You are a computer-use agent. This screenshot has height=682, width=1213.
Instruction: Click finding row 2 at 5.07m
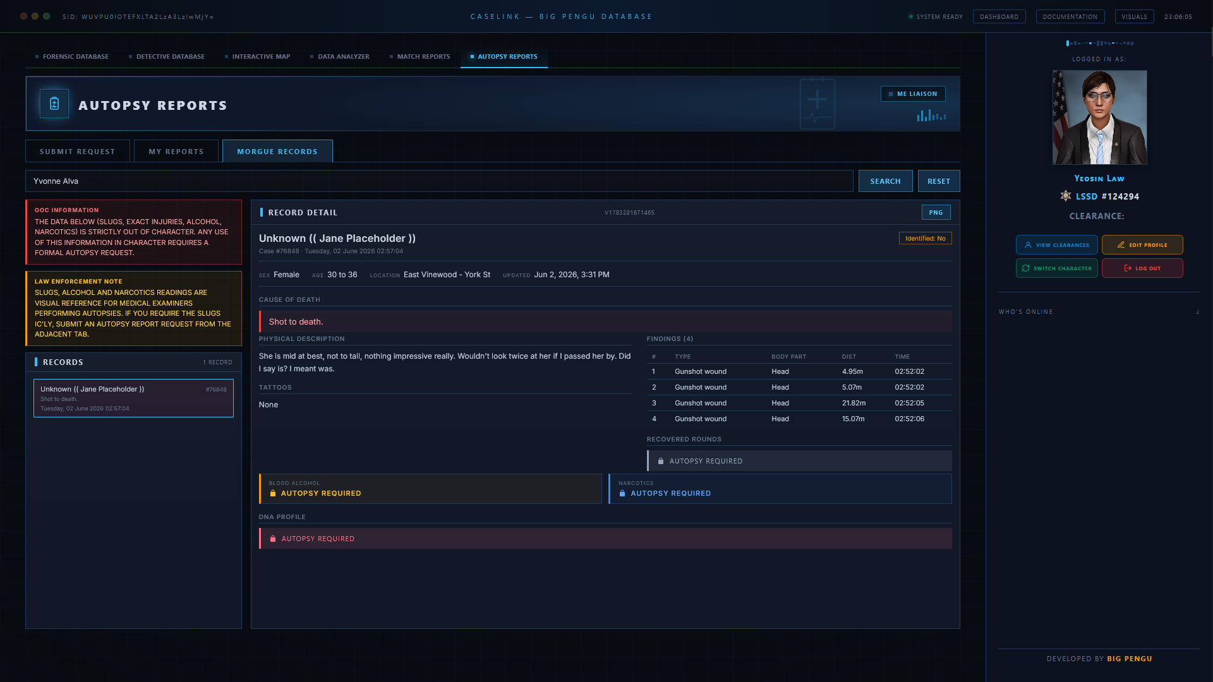tap(799, 387)
